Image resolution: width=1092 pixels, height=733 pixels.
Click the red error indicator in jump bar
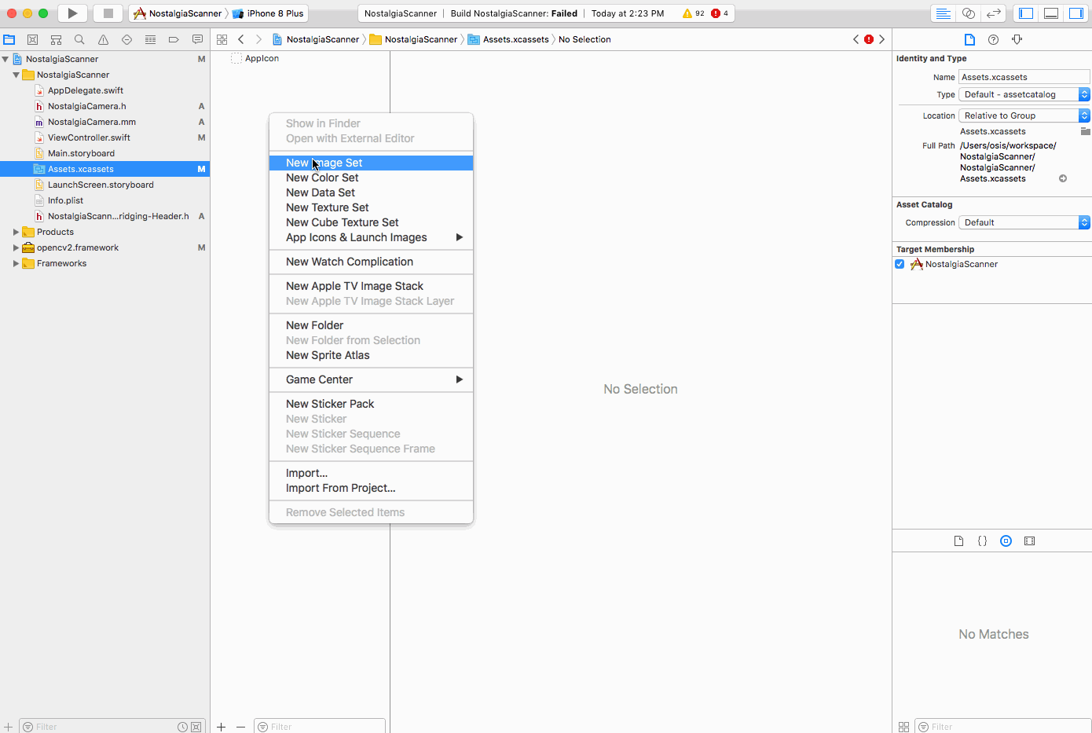click(869, 39)
